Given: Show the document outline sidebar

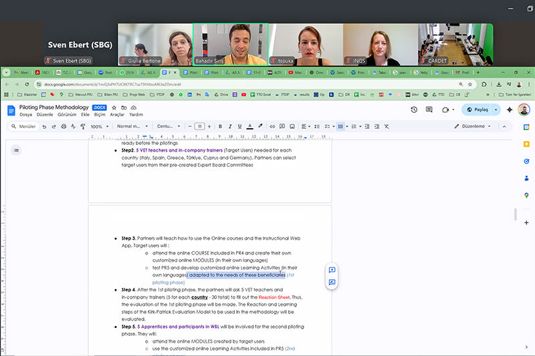Looking at the screenshot, I should pyautogui.click(x=16, y=151).
